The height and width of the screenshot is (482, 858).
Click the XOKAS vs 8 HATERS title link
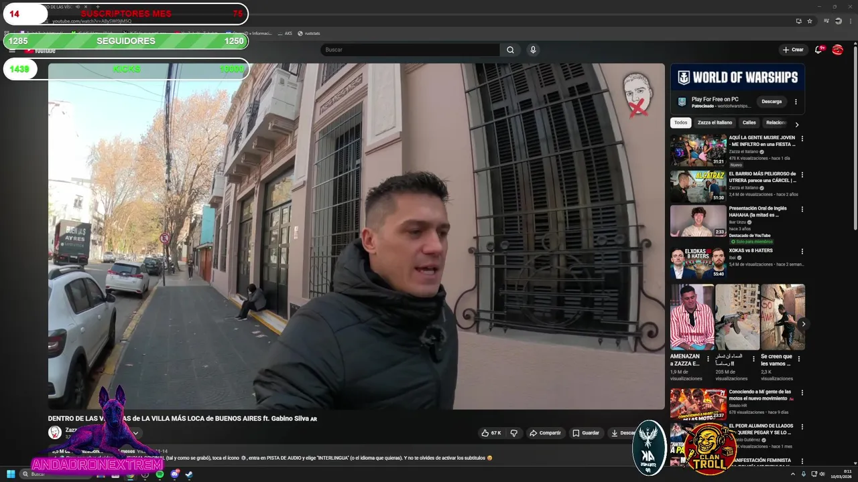pos(751,250)
